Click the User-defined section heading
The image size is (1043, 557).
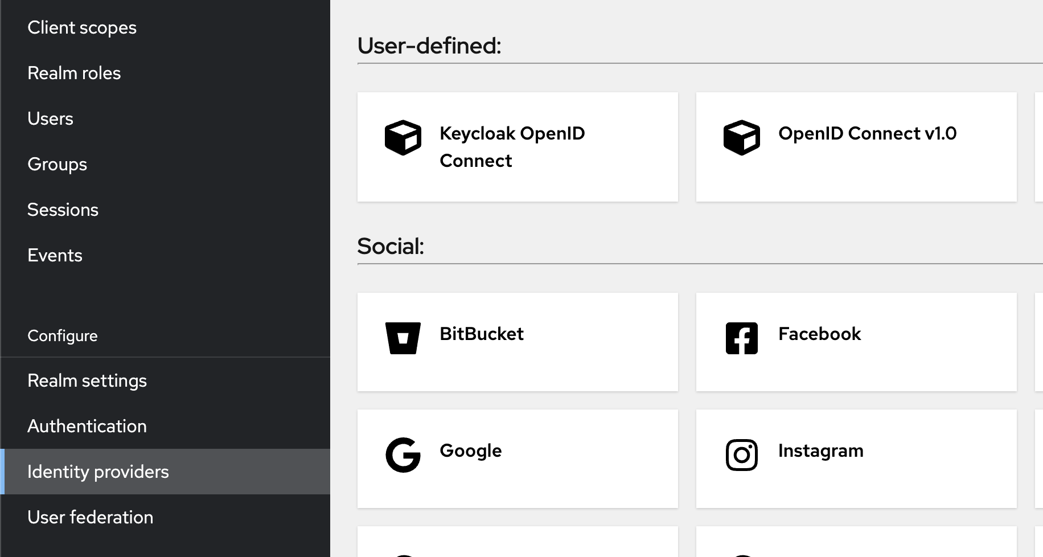(429, 46)
